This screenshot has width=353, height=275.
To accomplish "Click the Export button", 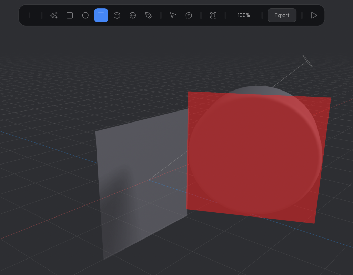I will [x=282, y=15].
